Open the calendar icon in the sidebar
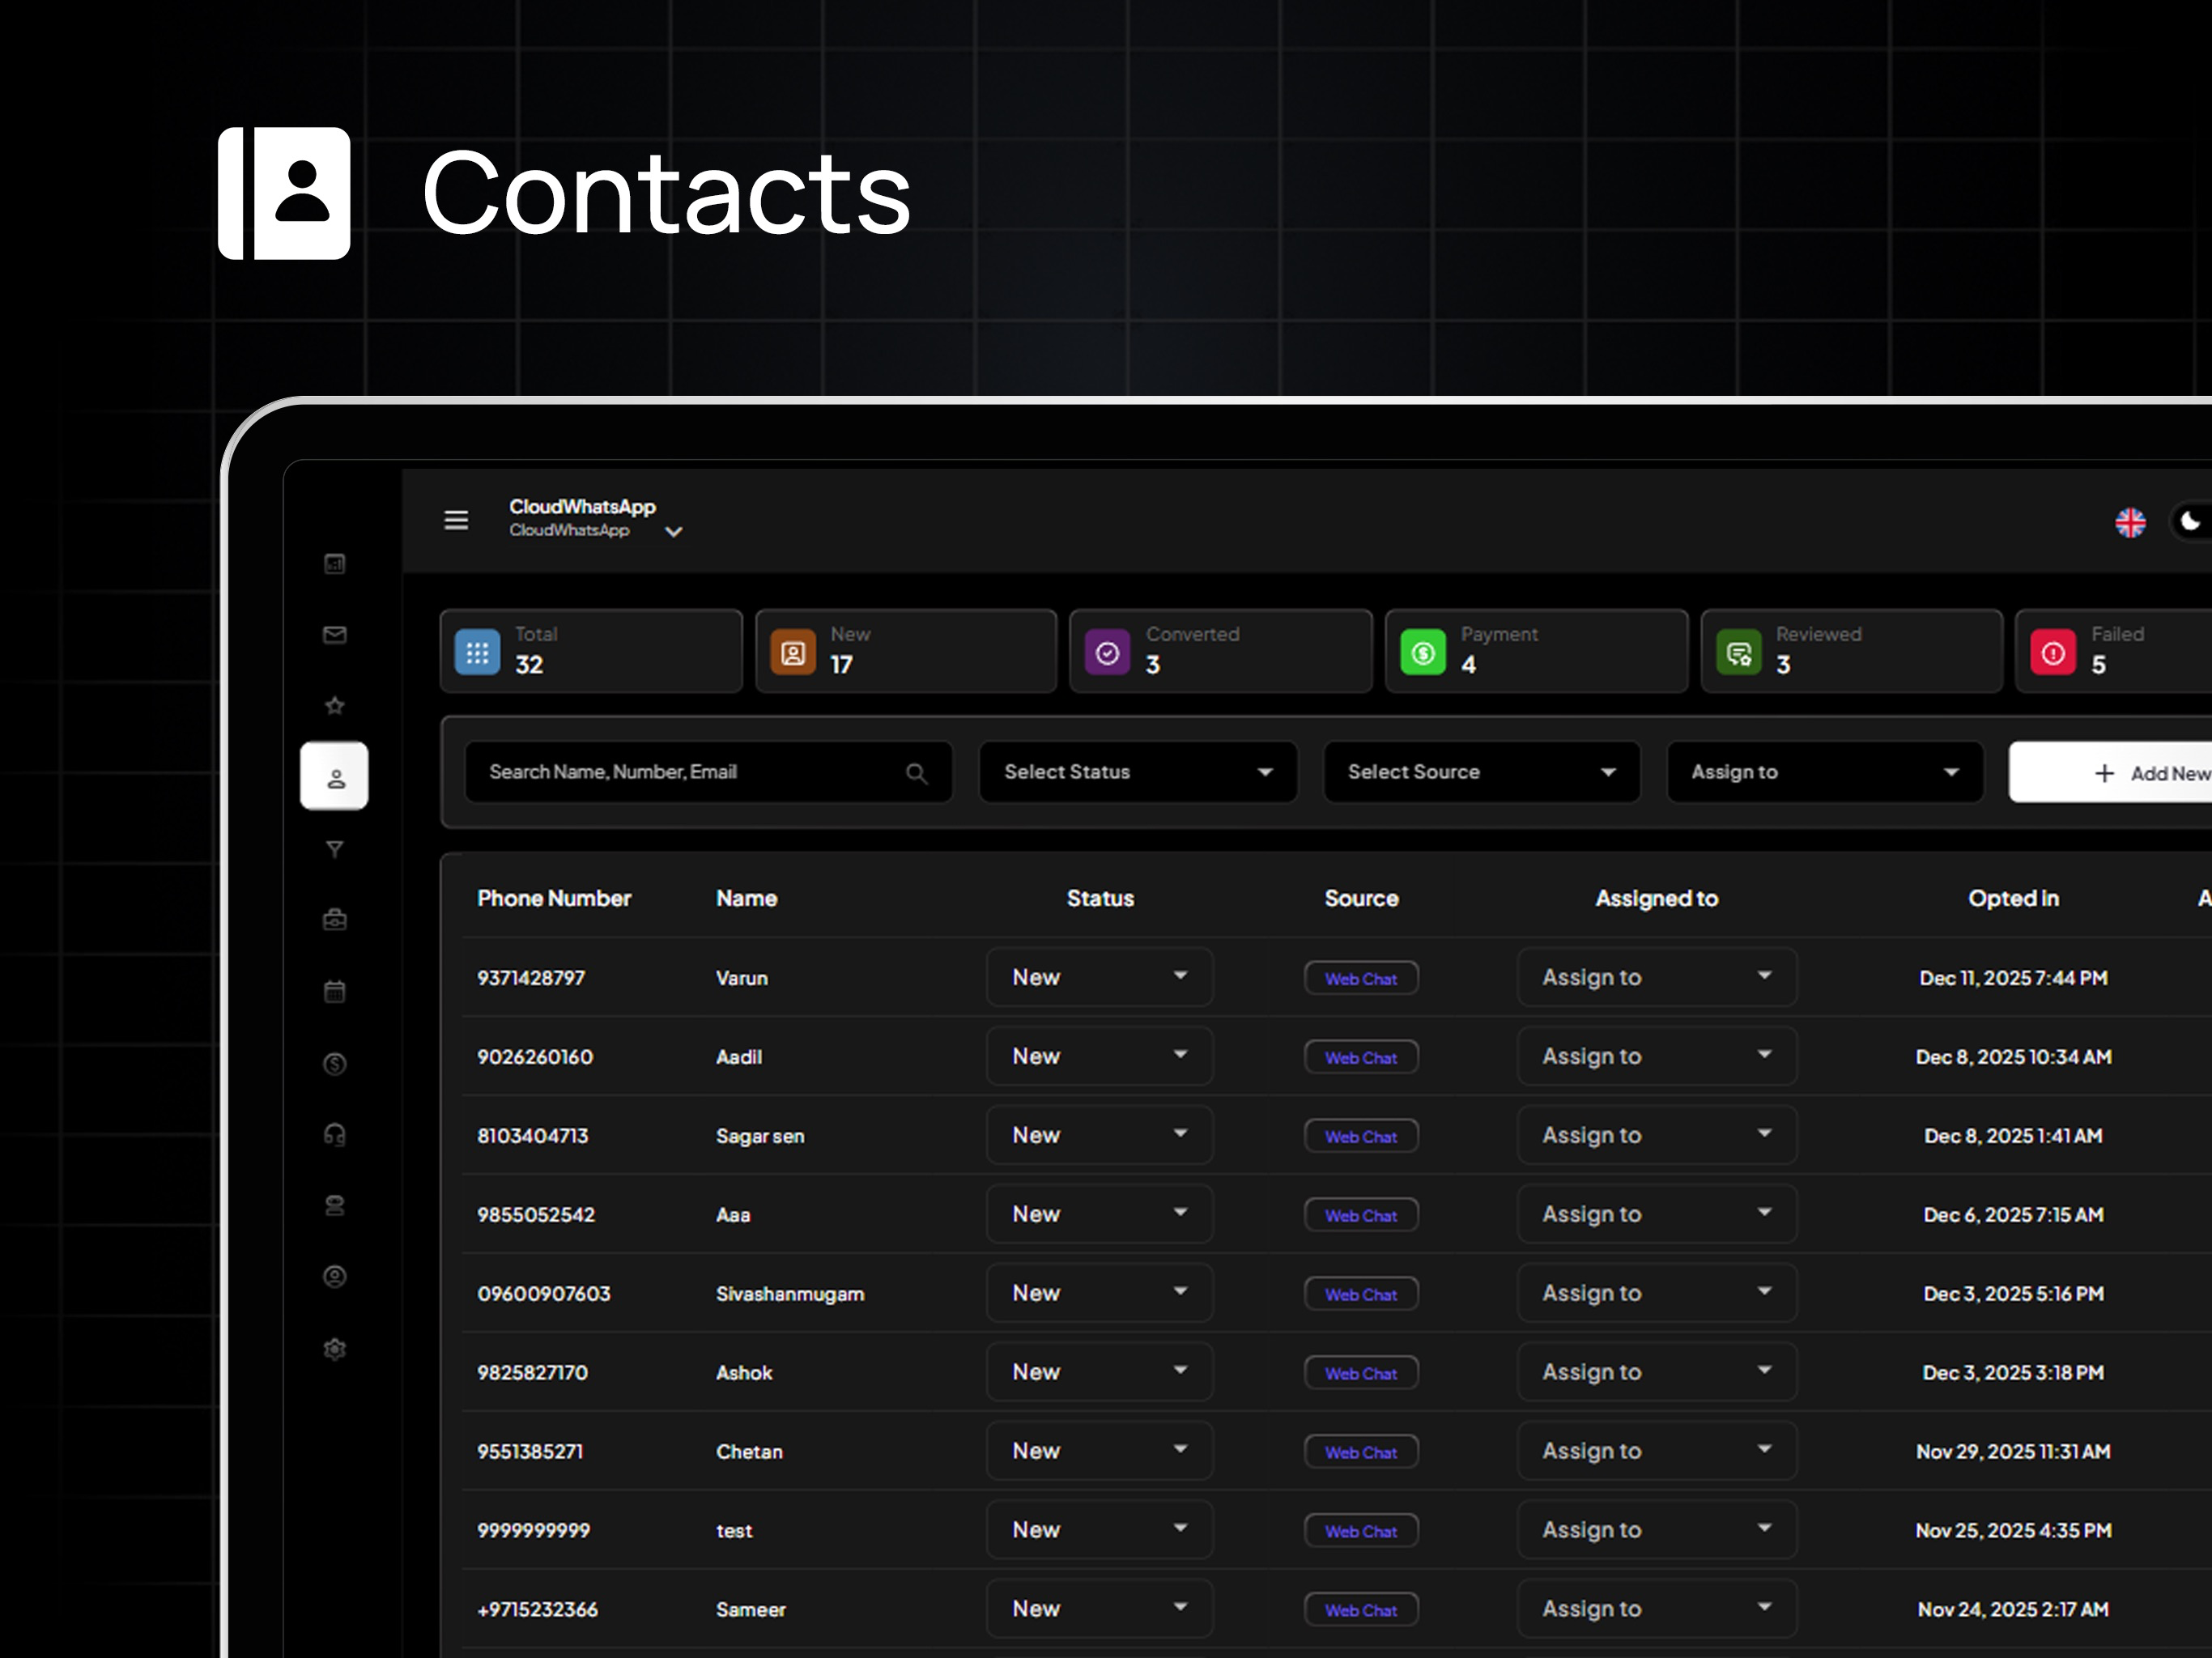The height and width of the screenshot is (1658, 2212). (335, 991)
